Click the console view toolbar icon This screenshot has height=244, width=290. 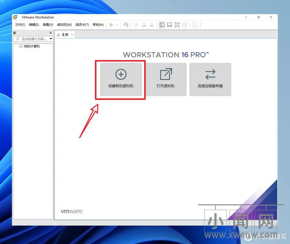point(195,25)
